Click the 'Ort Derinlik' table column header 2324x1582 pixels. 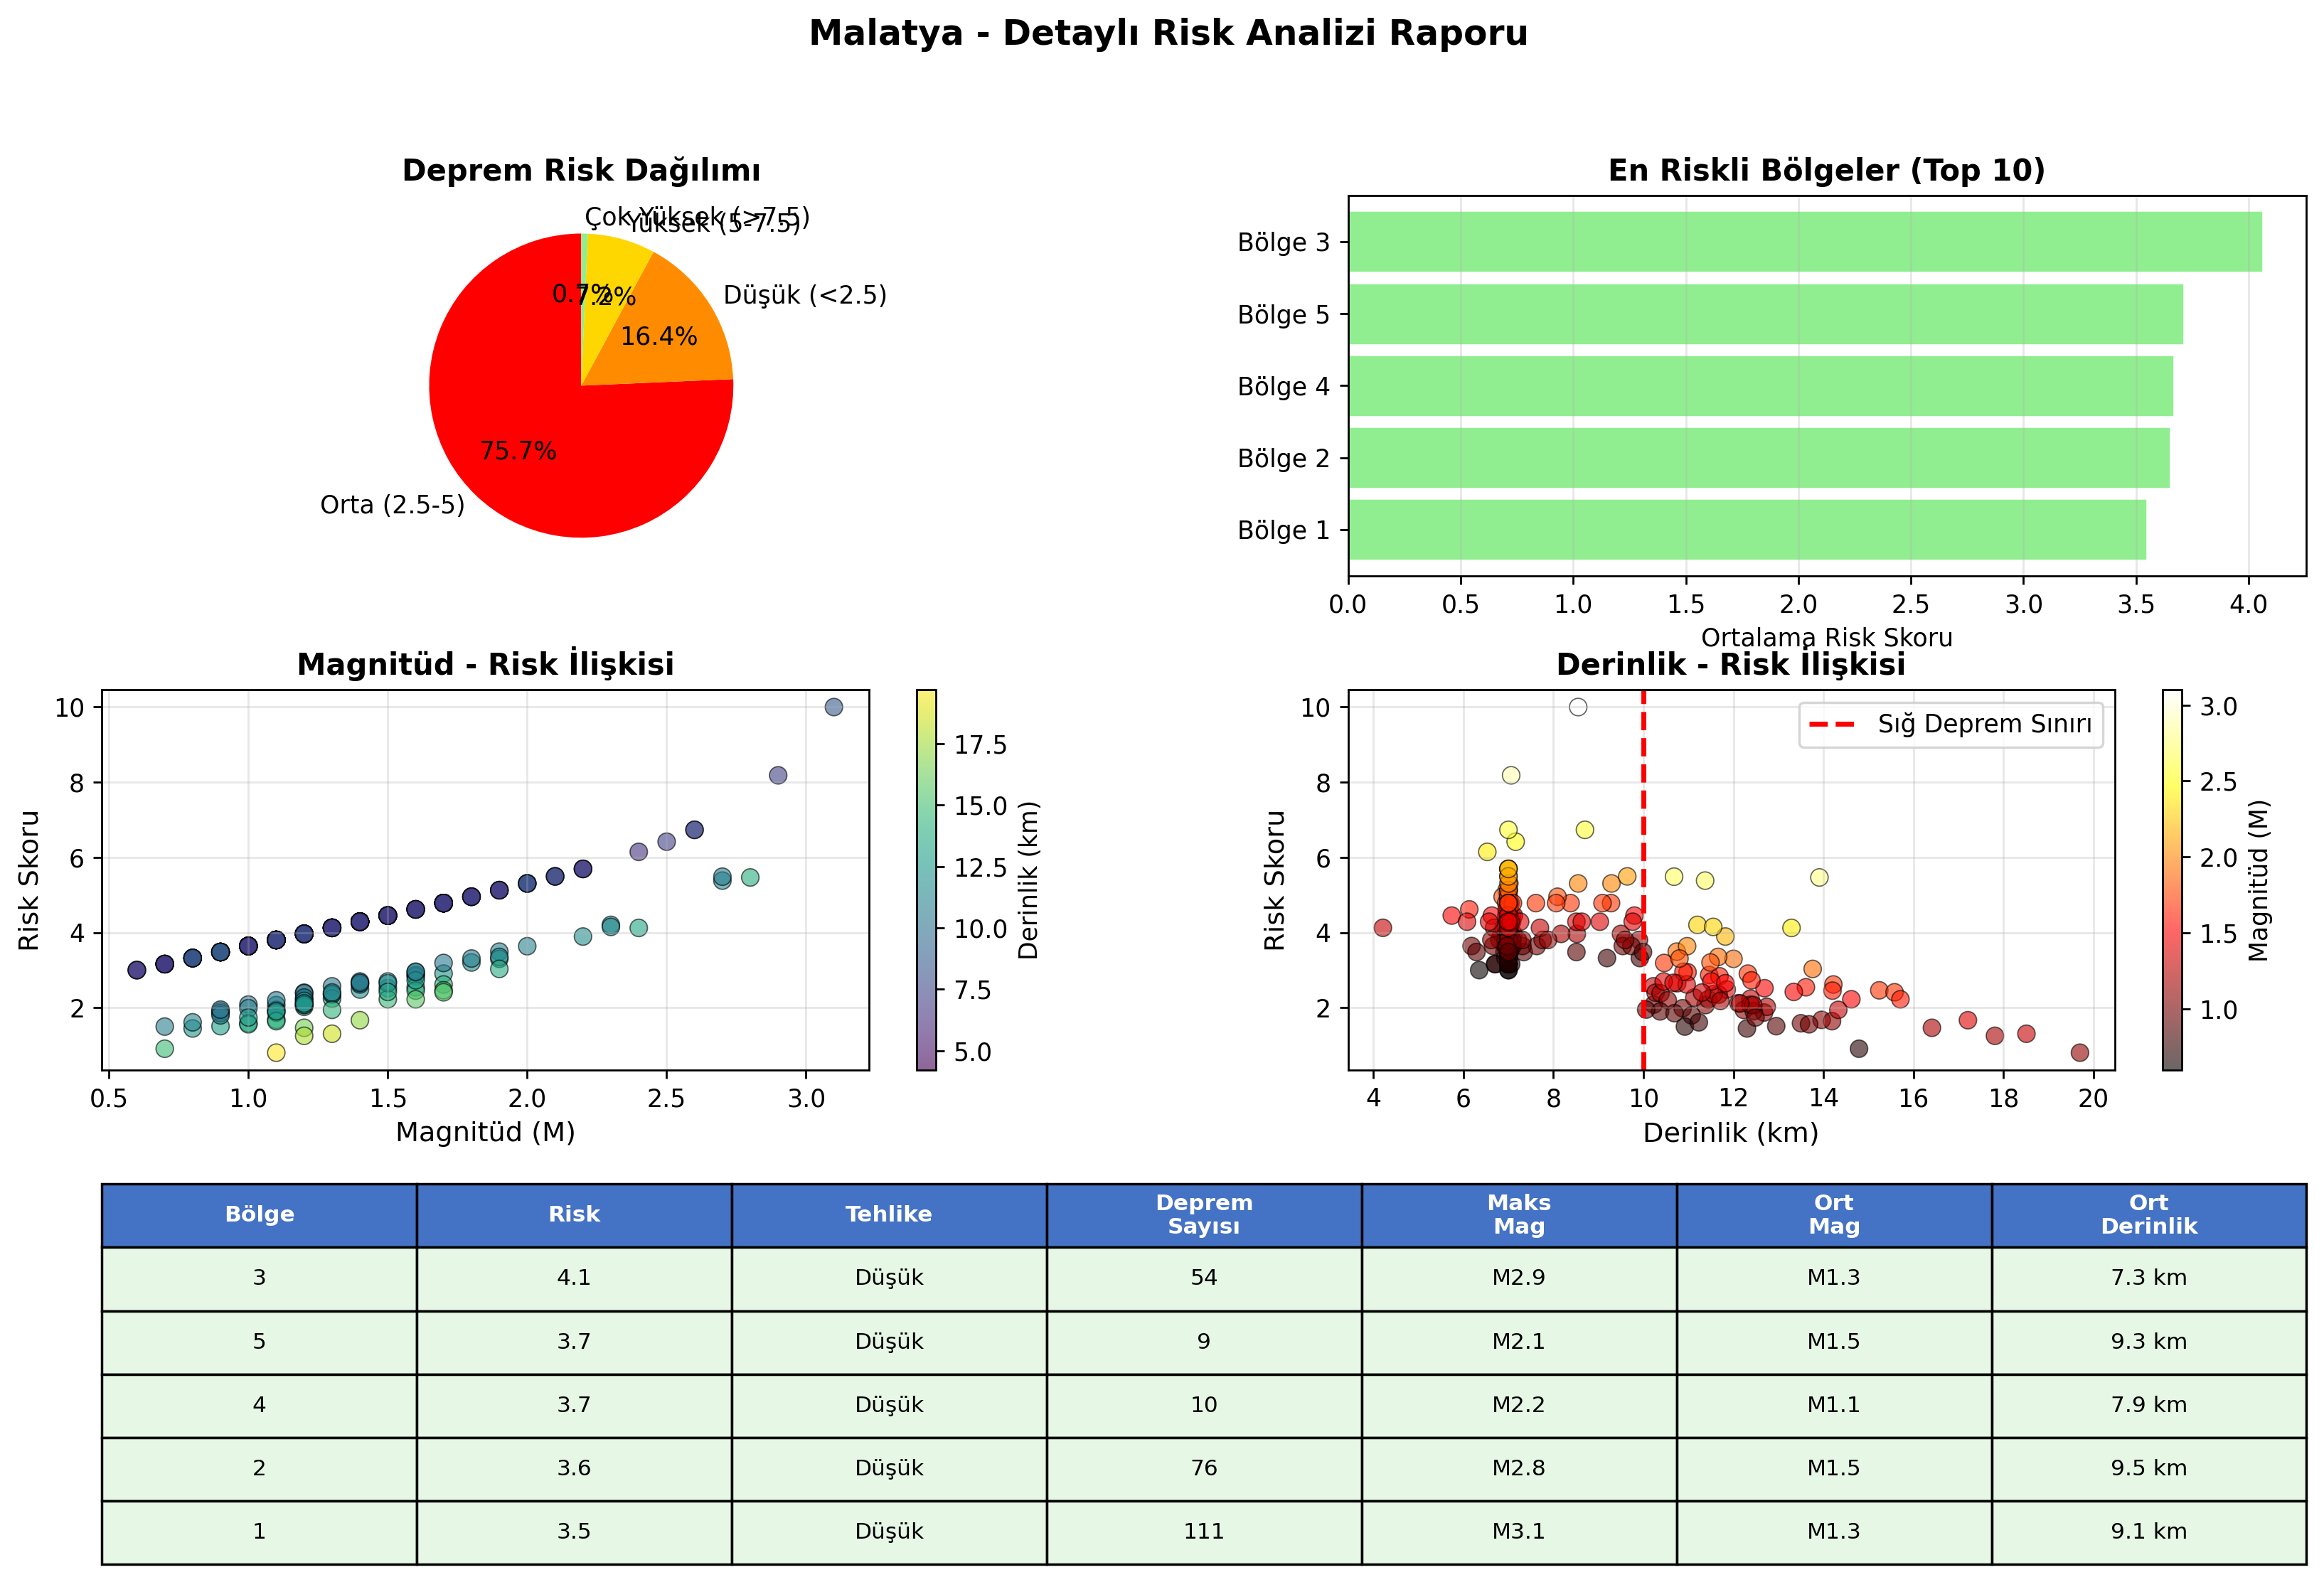[2149, 1215]
